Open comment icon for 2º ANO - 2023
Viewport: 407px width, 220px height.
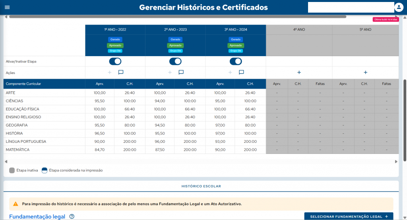181,72
